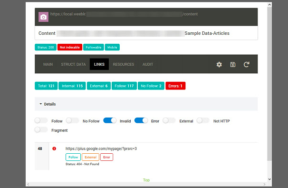Reload analysis with the refresh icon

click(247, 64)
